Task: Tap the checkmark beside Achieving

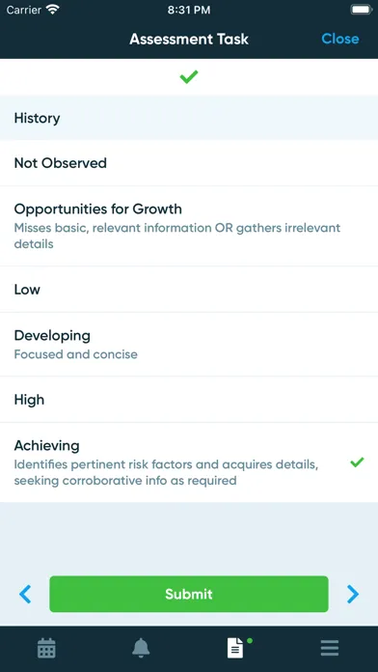Action: click(x=357, y=462)
